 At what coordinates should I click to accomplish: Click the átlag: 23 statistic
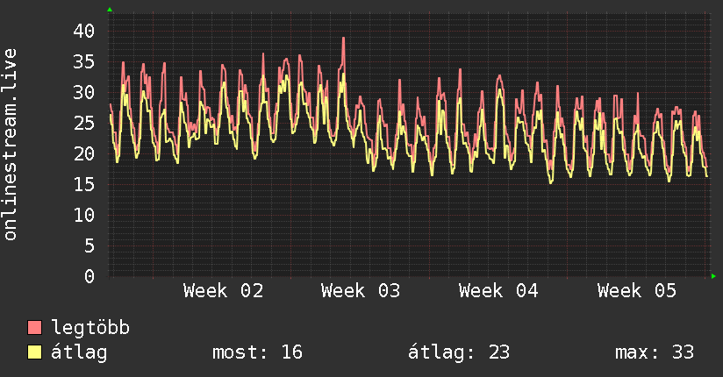coord(459,352)
